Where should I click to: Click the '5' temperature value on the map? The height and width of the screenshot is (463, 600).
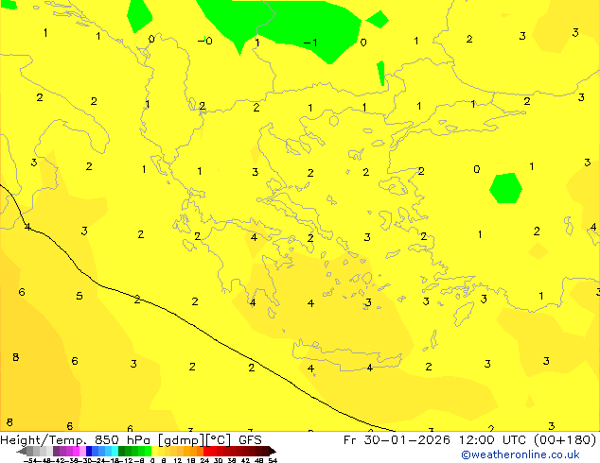pyautogui.click(x=79, y=296)
